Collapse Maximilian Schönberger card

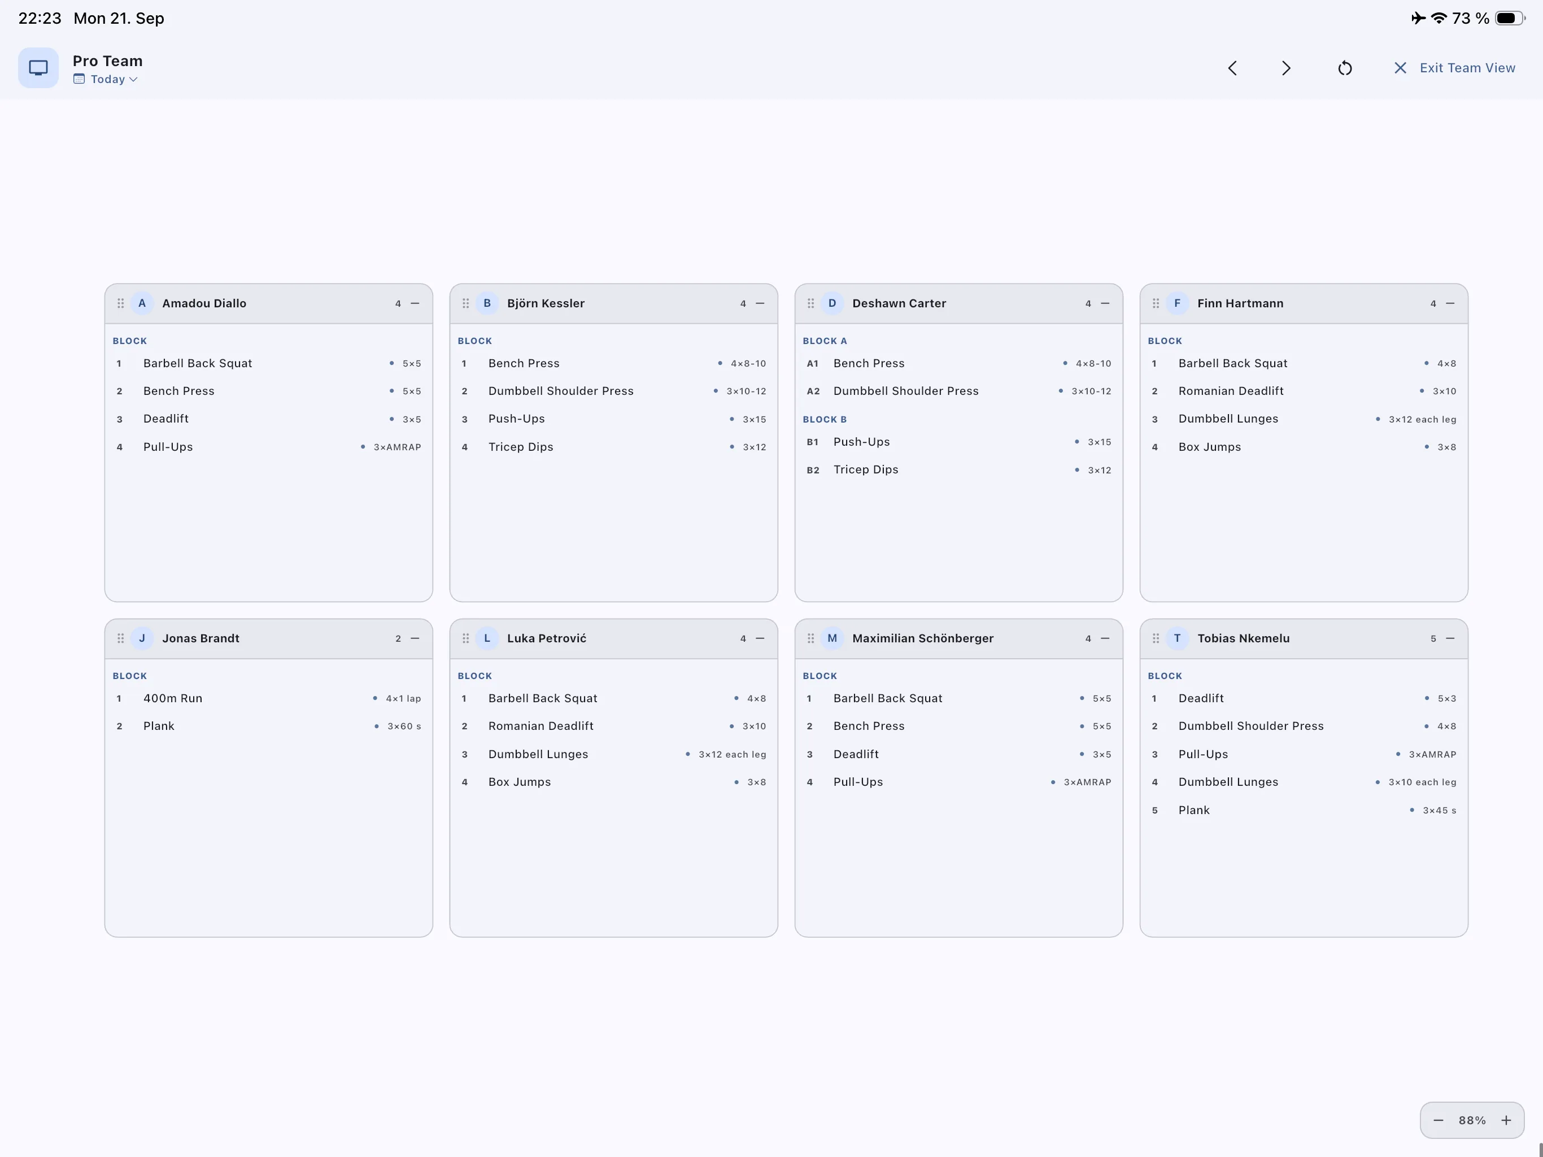[1105, 638]
